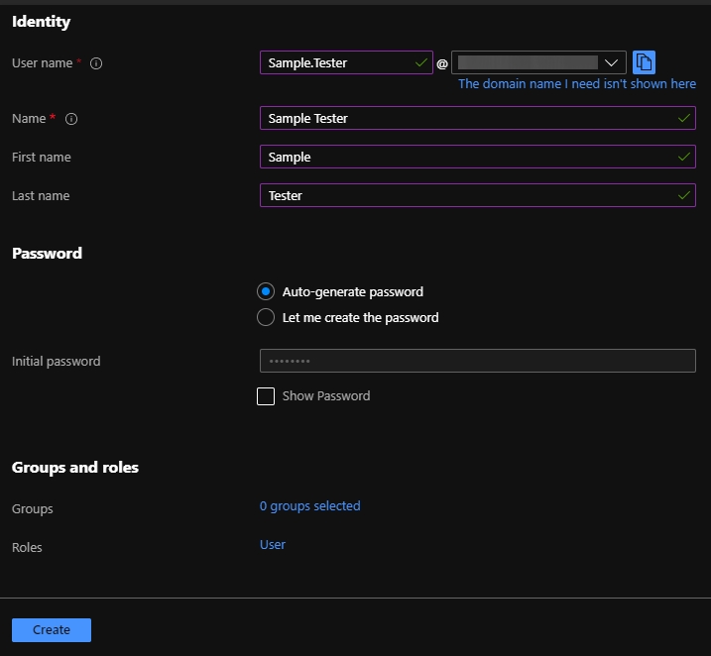Select Auto-generate password option
Image resolution: width=711 pixels, height=656 pixels.
pos(266,292)
